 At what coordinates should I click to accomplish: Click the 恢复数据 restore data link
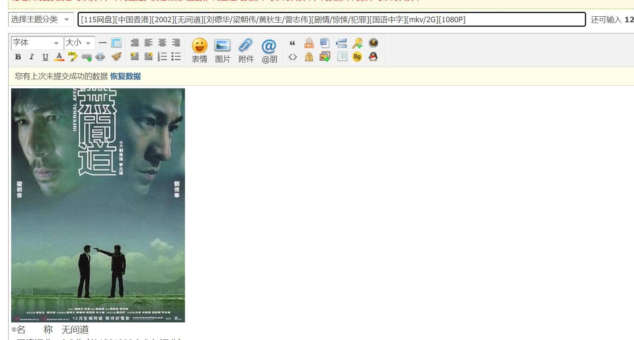tap(125, 76)
